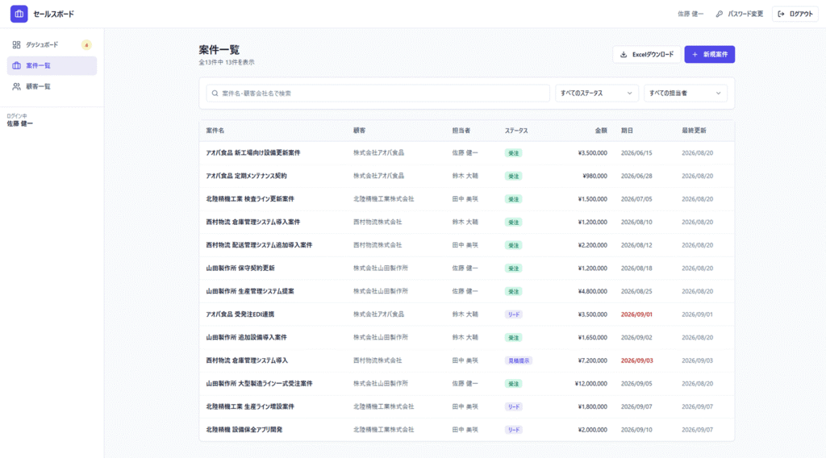
Task: Open 西村物流 配送管理システム追加導入案件 row
Action: 467,245
